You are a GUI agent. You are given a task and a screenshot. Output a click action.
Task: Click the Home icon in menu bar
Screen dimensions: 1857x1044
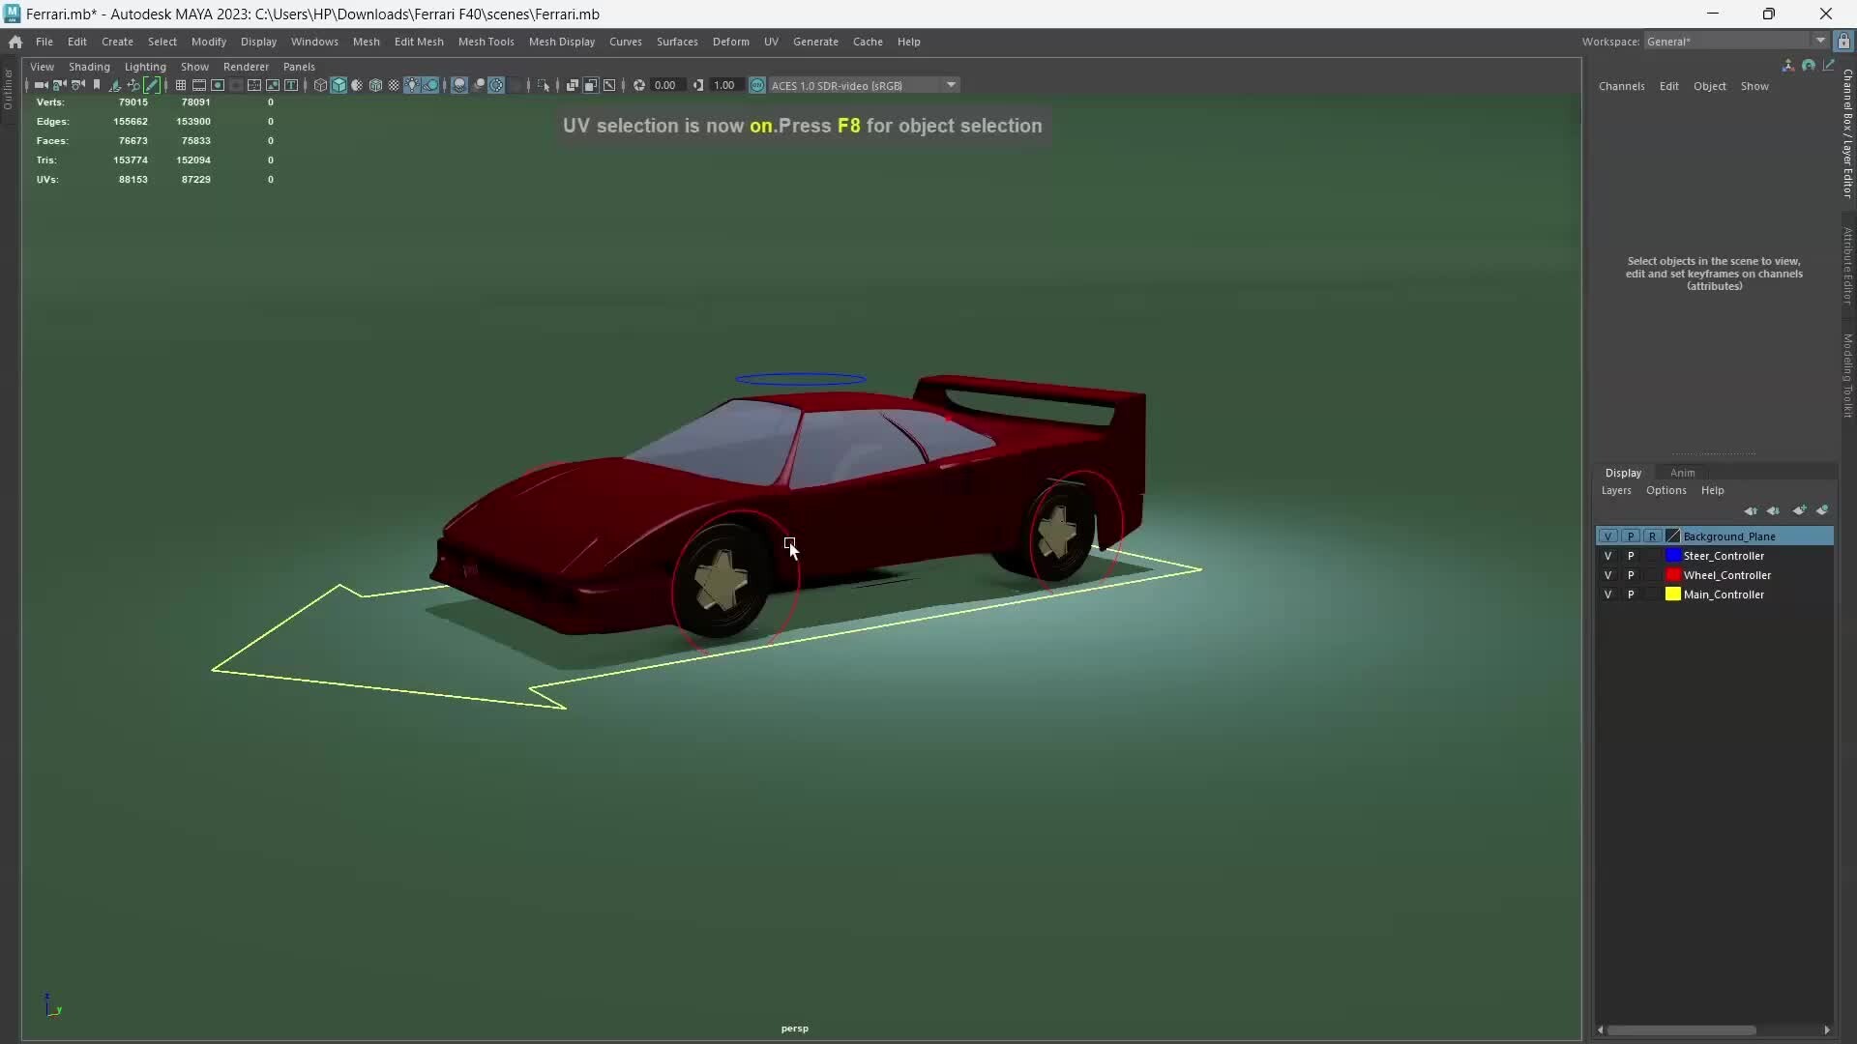click(15, 42)
